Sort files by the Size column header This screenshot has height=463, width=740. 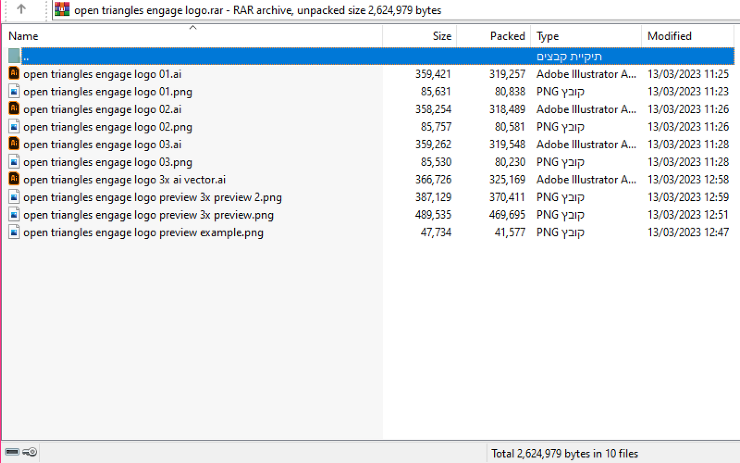click(x=442, y=36)
